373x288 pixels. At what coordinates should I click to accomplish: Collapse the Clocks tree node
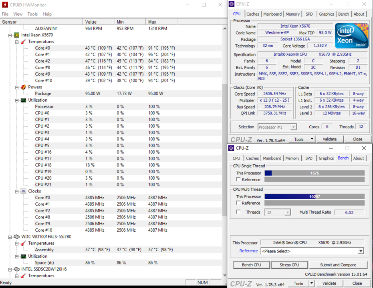point(17,191)
